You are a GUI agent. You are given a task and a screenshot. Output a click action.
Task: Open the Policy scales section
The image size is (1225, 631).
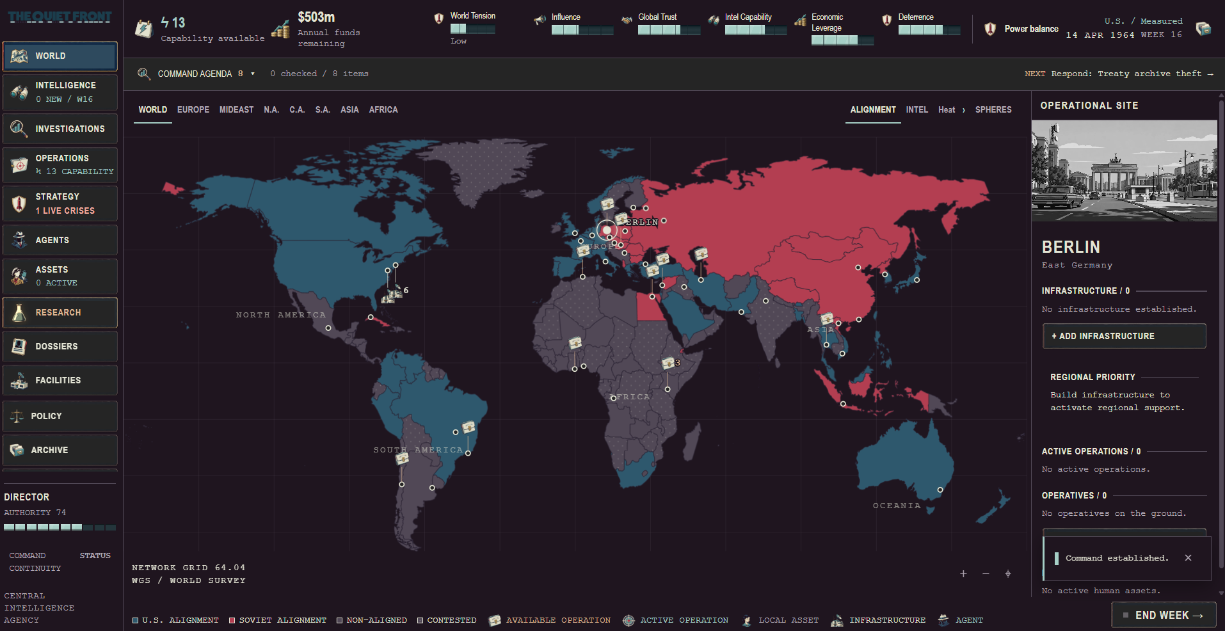pyautogui.click(x=60, y=416)
